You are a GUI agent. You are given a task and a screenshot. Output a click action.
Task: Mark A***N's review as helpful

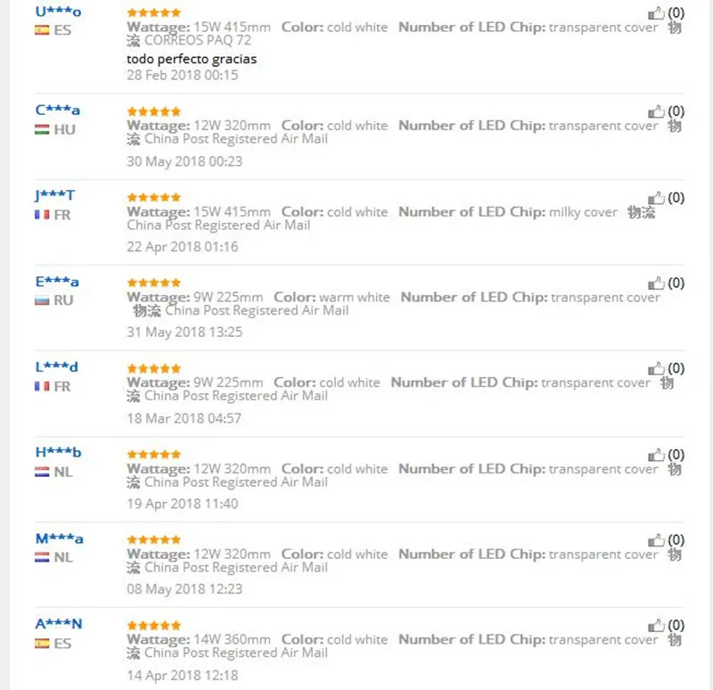coord(656,626)
